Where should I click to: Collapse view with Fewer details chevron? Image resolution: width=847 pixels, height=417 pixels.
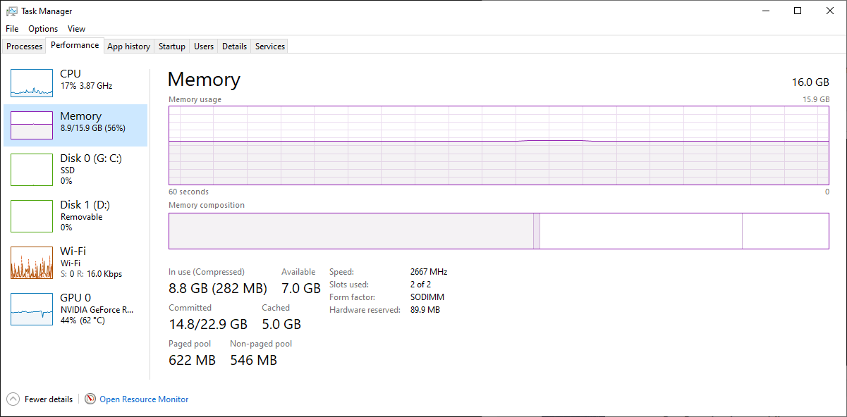[x=13, y=399]
